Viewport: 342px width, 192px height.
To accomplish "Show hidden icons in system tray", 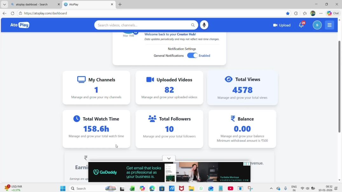I will (x=271, y=188).
